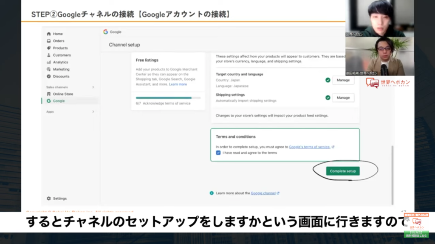This screenshot has width=435, height=244.
Task: Click the Complete setup button
Action: coord(343,171)
